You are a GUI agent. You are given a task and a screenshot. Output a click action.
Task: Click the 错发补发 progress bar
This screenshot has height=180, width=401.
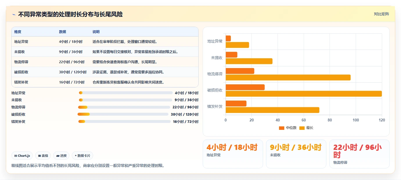pos(125,121)
